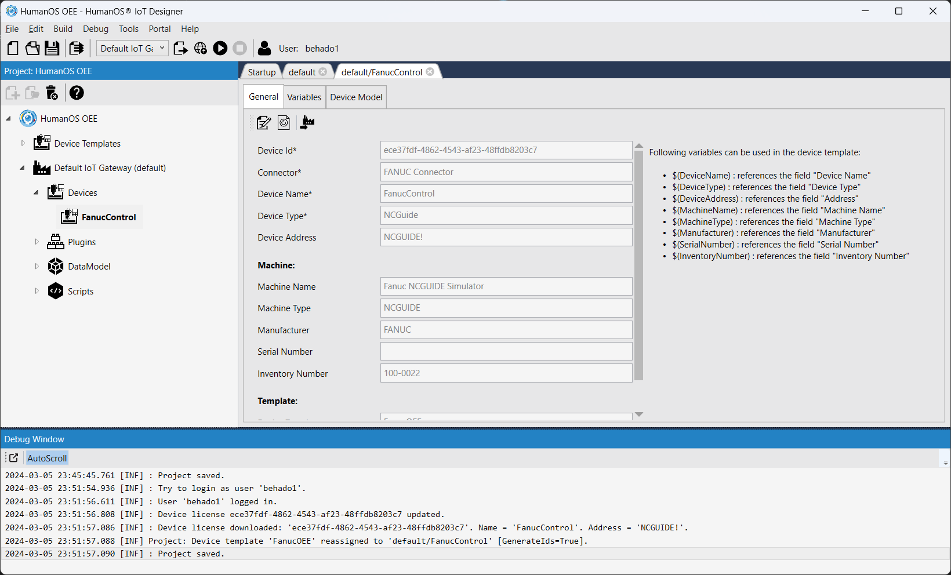Click the Connector field showing FANUC Connector

pos(506,172)
